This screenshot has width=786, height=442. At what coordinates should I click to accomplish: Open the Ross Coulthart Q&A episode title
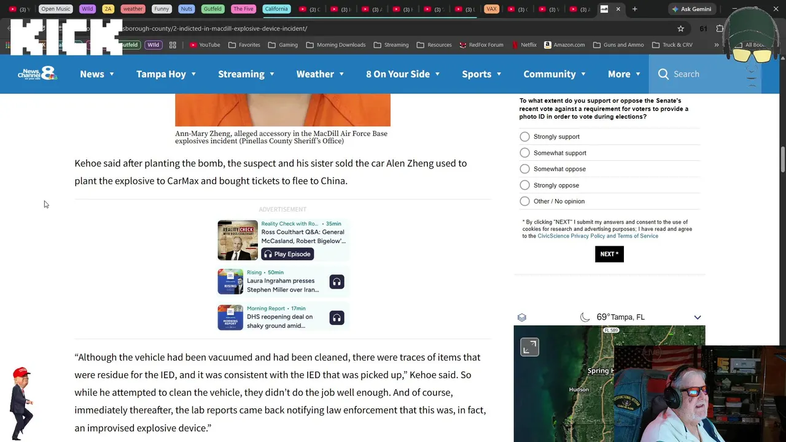click(303, 236)
